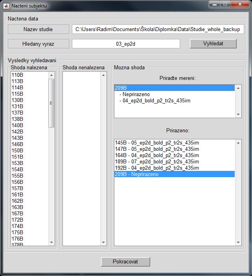Viewport: 252px width, 276px height.
Task: Select subject 140B in the list
Action: (29, 125)
